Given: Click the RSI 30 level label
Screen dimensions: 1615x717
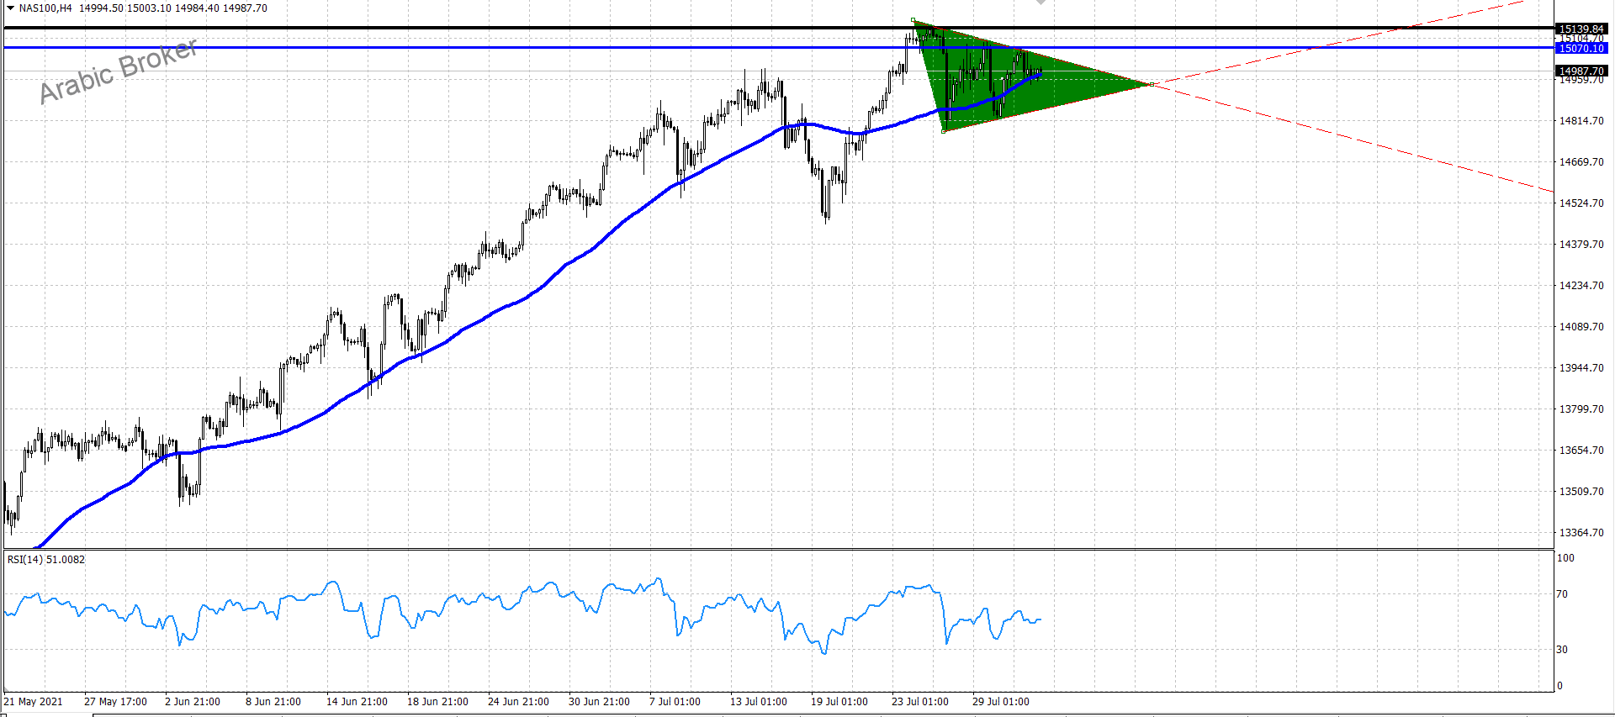Looking at the screenshot, I should pyautogui.click(x=1562, y=650).
